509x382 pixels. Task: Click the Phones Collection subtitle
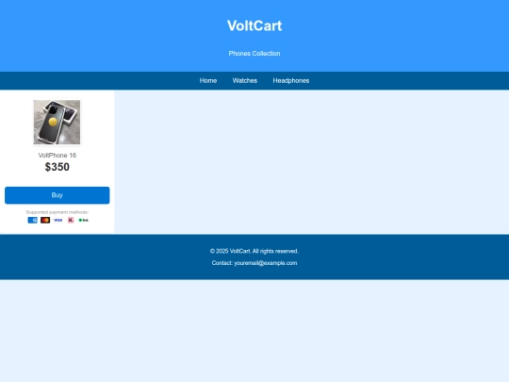[x=254, y=54]
